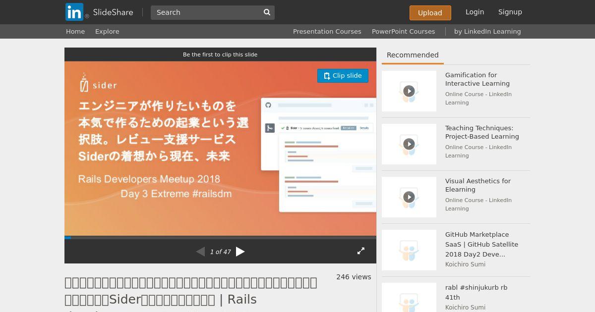Play Visual Aesthetics for Elearning thumbnail
595x312 pixels.
pos(409,197)
